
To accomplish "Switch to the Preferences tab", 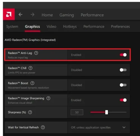I will pyautogui.click(x=120, y=27).
